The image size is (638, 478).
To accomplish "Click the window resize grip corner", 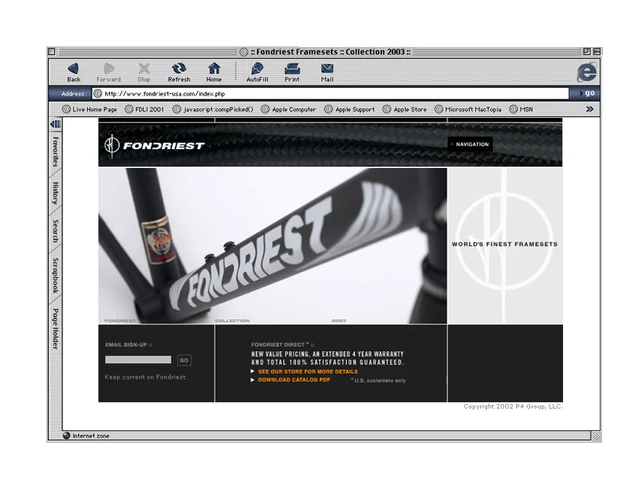I will (596, 436).
